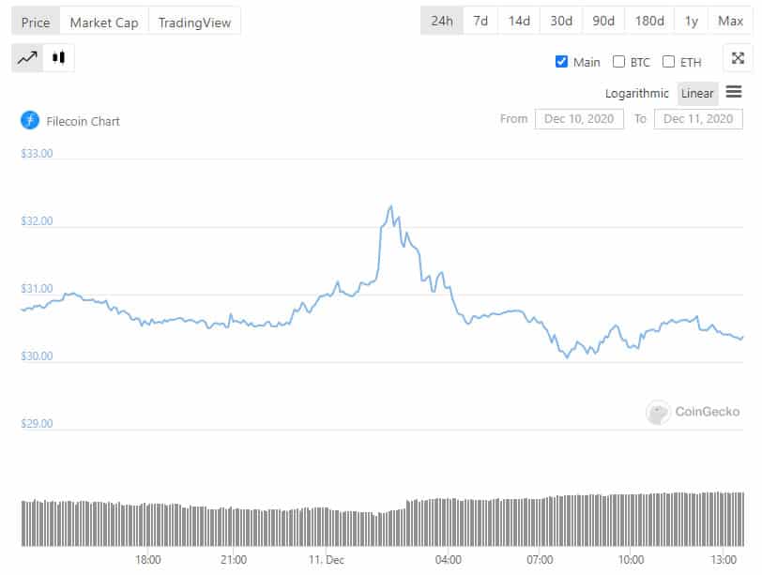The width and height of the screenshot is (762, 575).
Task: Select the line chart view icon
Action: tap(28, 57)
